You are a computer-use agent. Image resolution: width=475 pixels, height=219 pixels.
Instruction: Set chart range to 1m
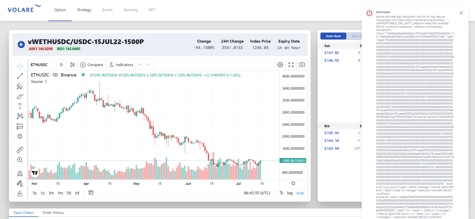click(60, 193)
